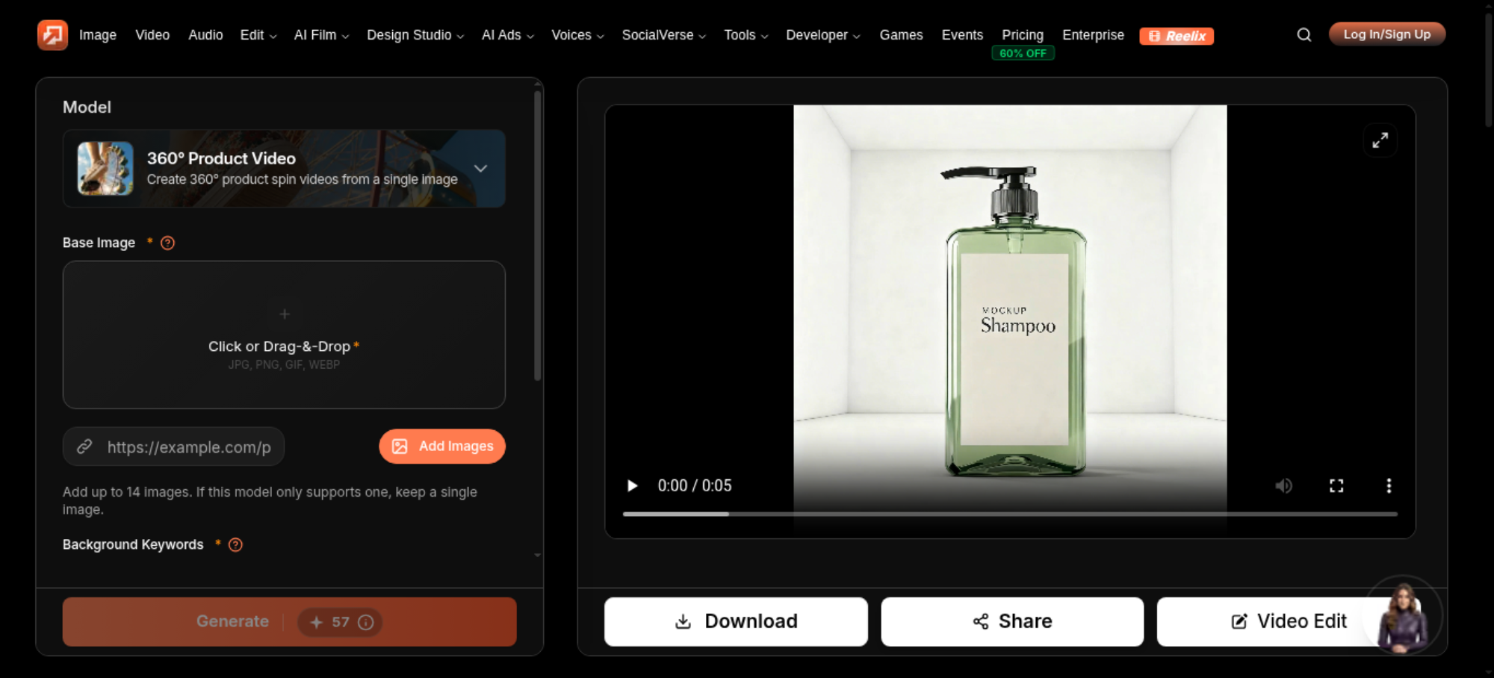1494x678 pixels.
Task: Download the generated video
Action: [736, 622]
